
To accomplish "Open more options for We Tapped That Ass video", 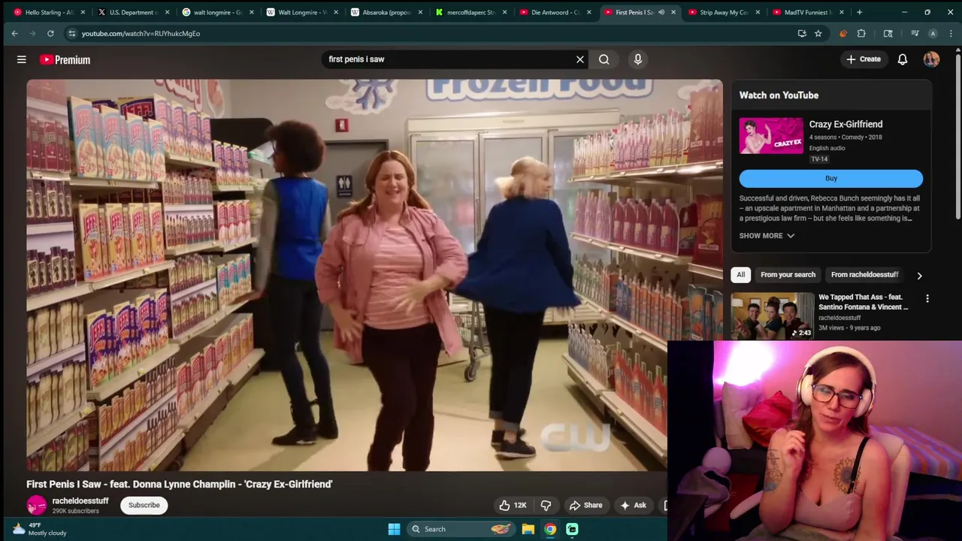I will pyautogui.click(x=927, y=299).
